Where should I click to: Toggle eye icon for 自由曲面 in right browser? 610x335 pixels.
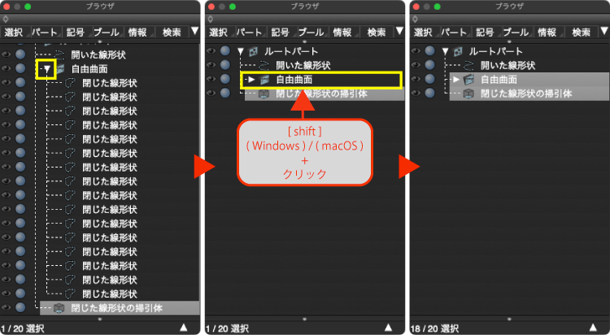[x=416, y=79]
